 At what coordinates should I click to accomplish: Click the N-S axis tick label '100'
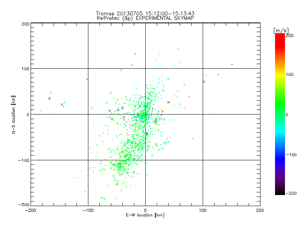click(25, 69)
